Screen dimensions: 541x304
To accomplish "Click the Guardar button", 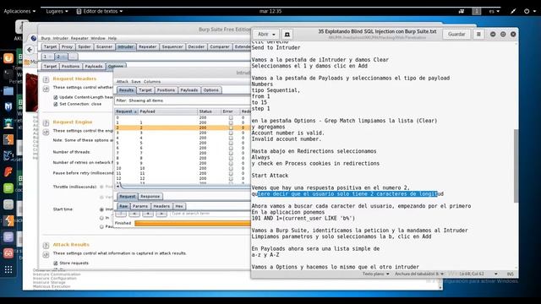I will (456, 34).
